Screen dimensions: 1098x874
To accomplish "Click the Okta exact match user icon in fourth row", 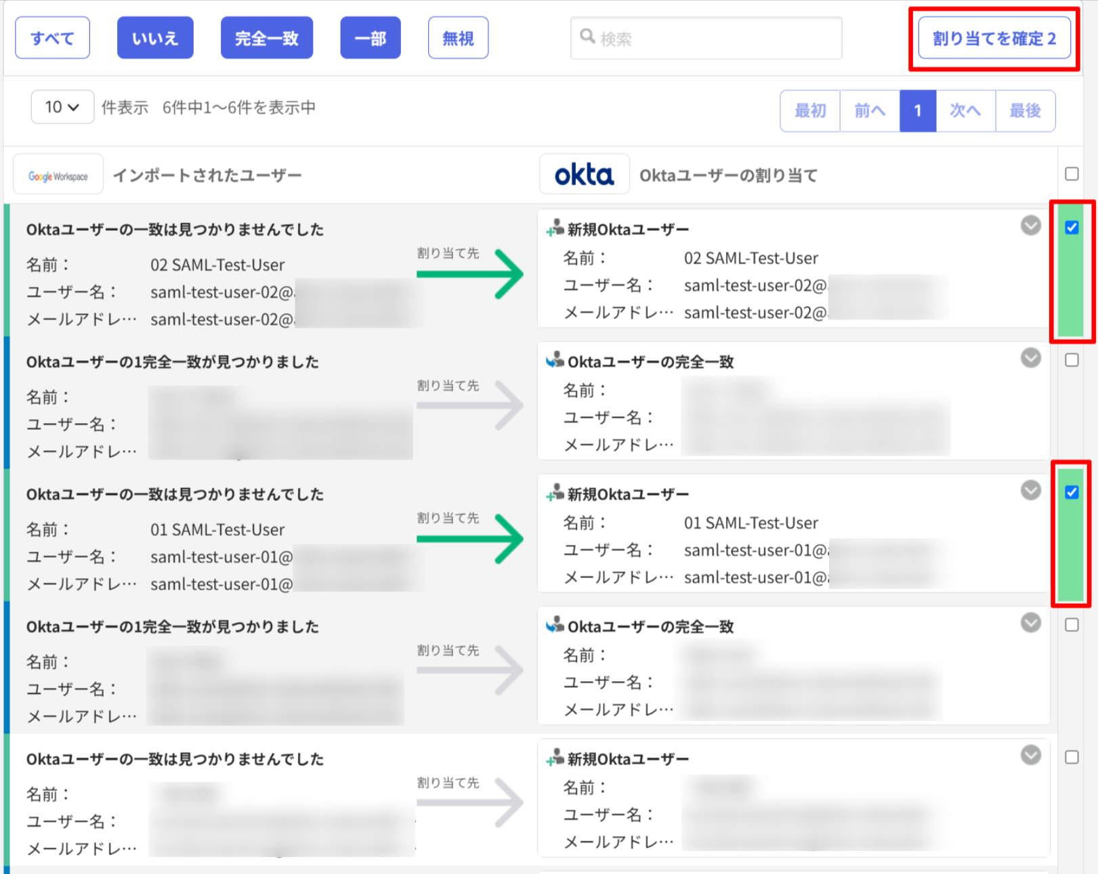I will [554, 626].
